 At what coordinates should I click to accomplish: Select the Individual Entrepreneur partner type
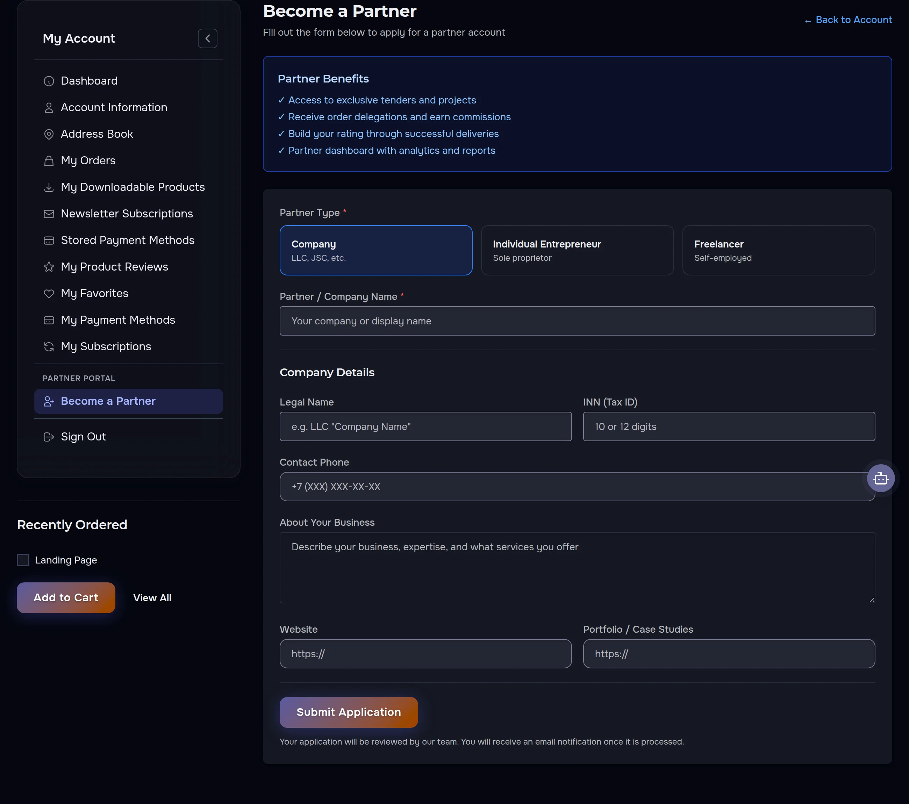[x=577, y=250]
